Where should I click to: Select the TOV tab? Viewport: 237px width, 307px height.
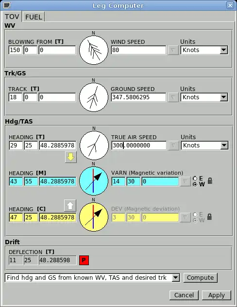(x=12, y=17)
